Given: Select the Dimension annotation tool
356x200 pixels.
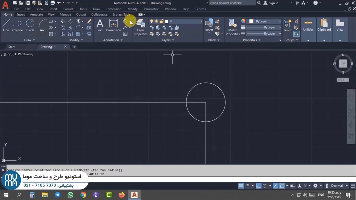Looking at the screenshot, I should [113, 26].
